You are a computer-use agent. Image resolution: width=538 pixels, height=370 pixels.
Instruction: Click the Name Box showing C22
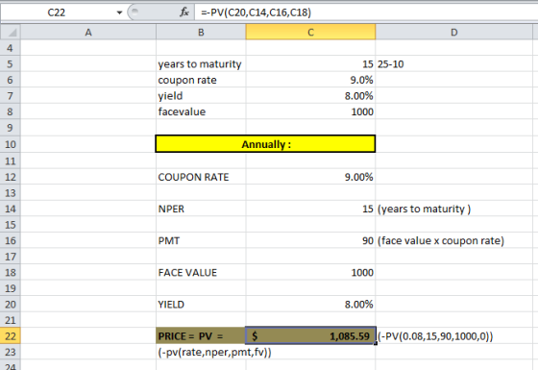pyautogui.click(x=57, y=12)
